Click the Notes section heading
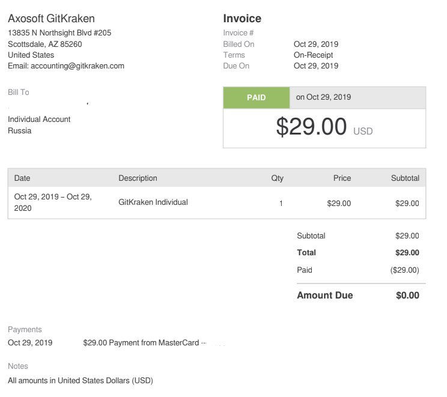Image resolution: width=447 pixels, height=397 pixels. tap(18, 366)
